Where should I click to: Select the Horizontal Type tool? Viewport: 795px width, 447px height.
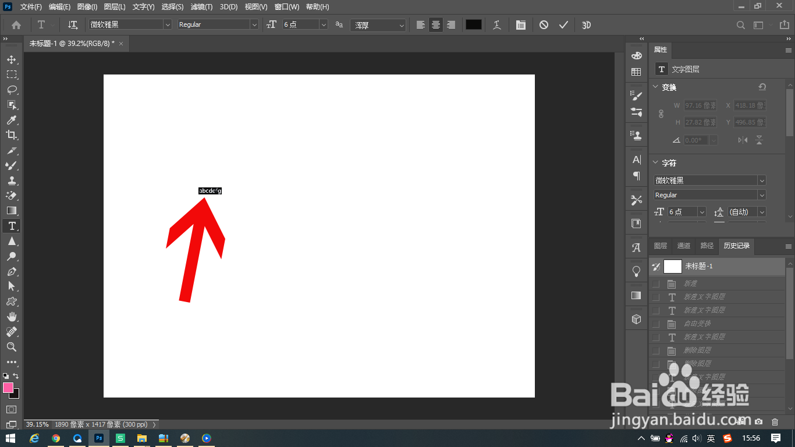coord(12,226)
